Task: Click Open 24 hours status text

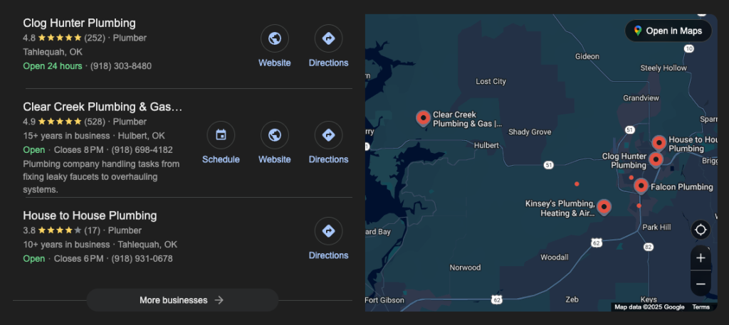Action: click(53, 66)
